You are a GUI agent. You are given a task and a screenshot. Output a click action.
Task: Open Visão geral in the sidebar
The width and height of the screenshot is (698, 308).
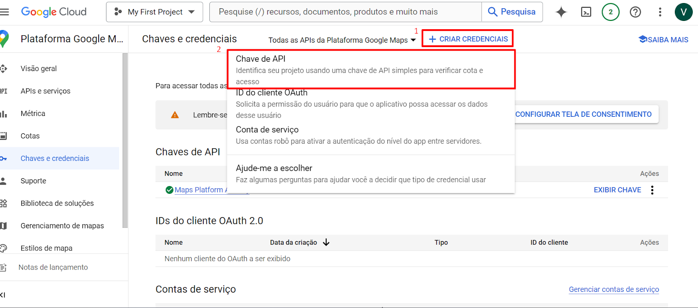click(x=38, y=68)
